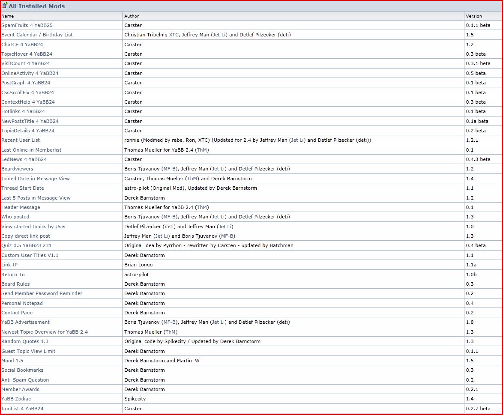
Task: Open the YaBB Advertisement mod link
Action: (25, 322)
